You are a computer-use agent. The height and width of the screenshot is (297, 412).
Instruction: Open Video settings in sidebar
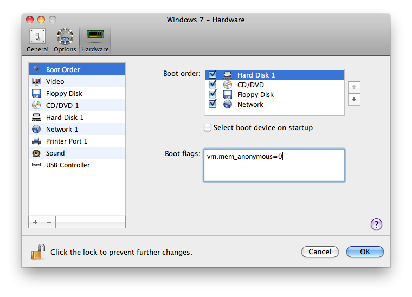tap(77, 81)
